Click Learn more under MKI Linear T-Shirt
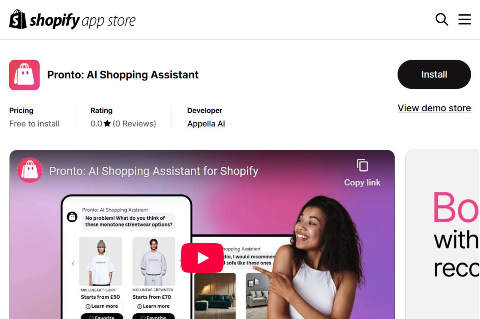480x319 pixels. click(102, 306)
